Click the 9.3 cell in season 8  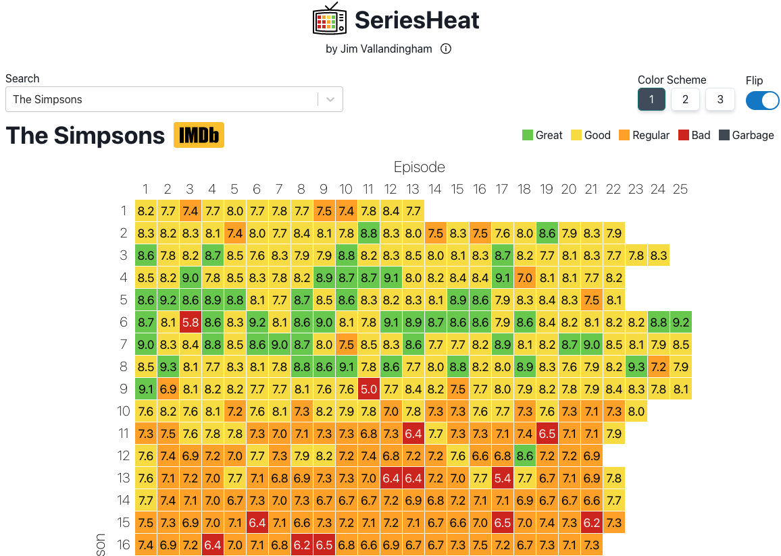(x=168, y=366)
